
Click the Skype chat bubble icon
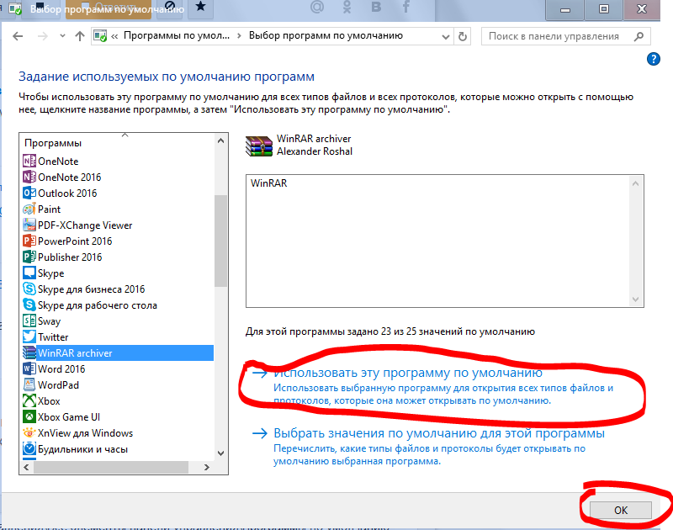[29, 273]
